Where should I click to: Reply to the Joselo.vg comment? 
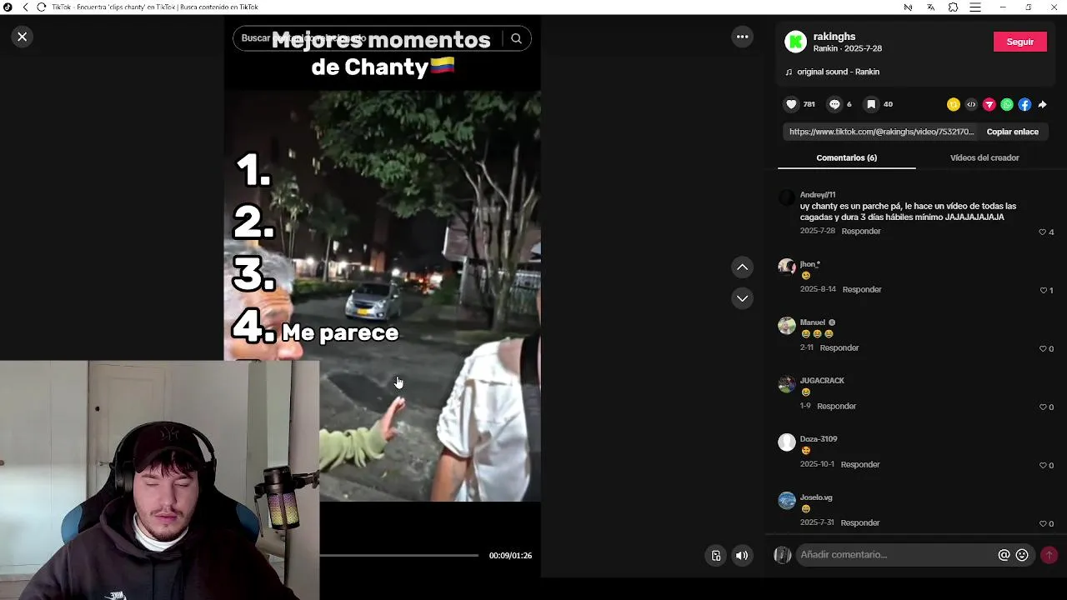pyautogui.click(x=860, y=522)
